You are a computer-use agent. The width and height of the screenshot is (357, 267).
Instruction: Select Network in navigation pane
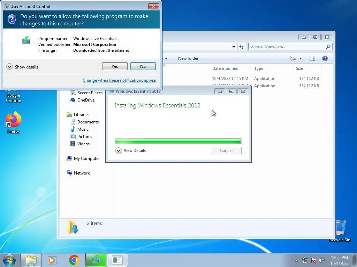click(x=82, y=173)
